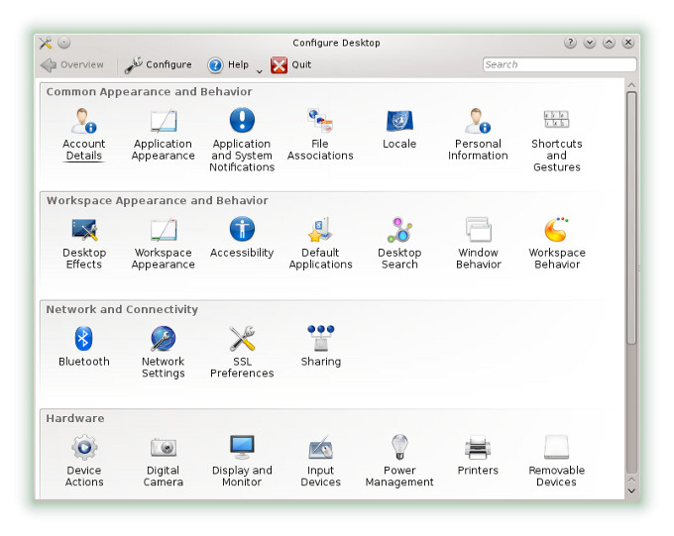Open Locale settings
Image resolution: width=674 pixels, height=536 pixels.
[x=399, y=129]
